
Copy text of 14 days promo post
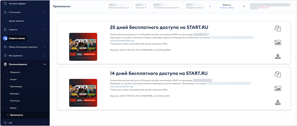277,74
